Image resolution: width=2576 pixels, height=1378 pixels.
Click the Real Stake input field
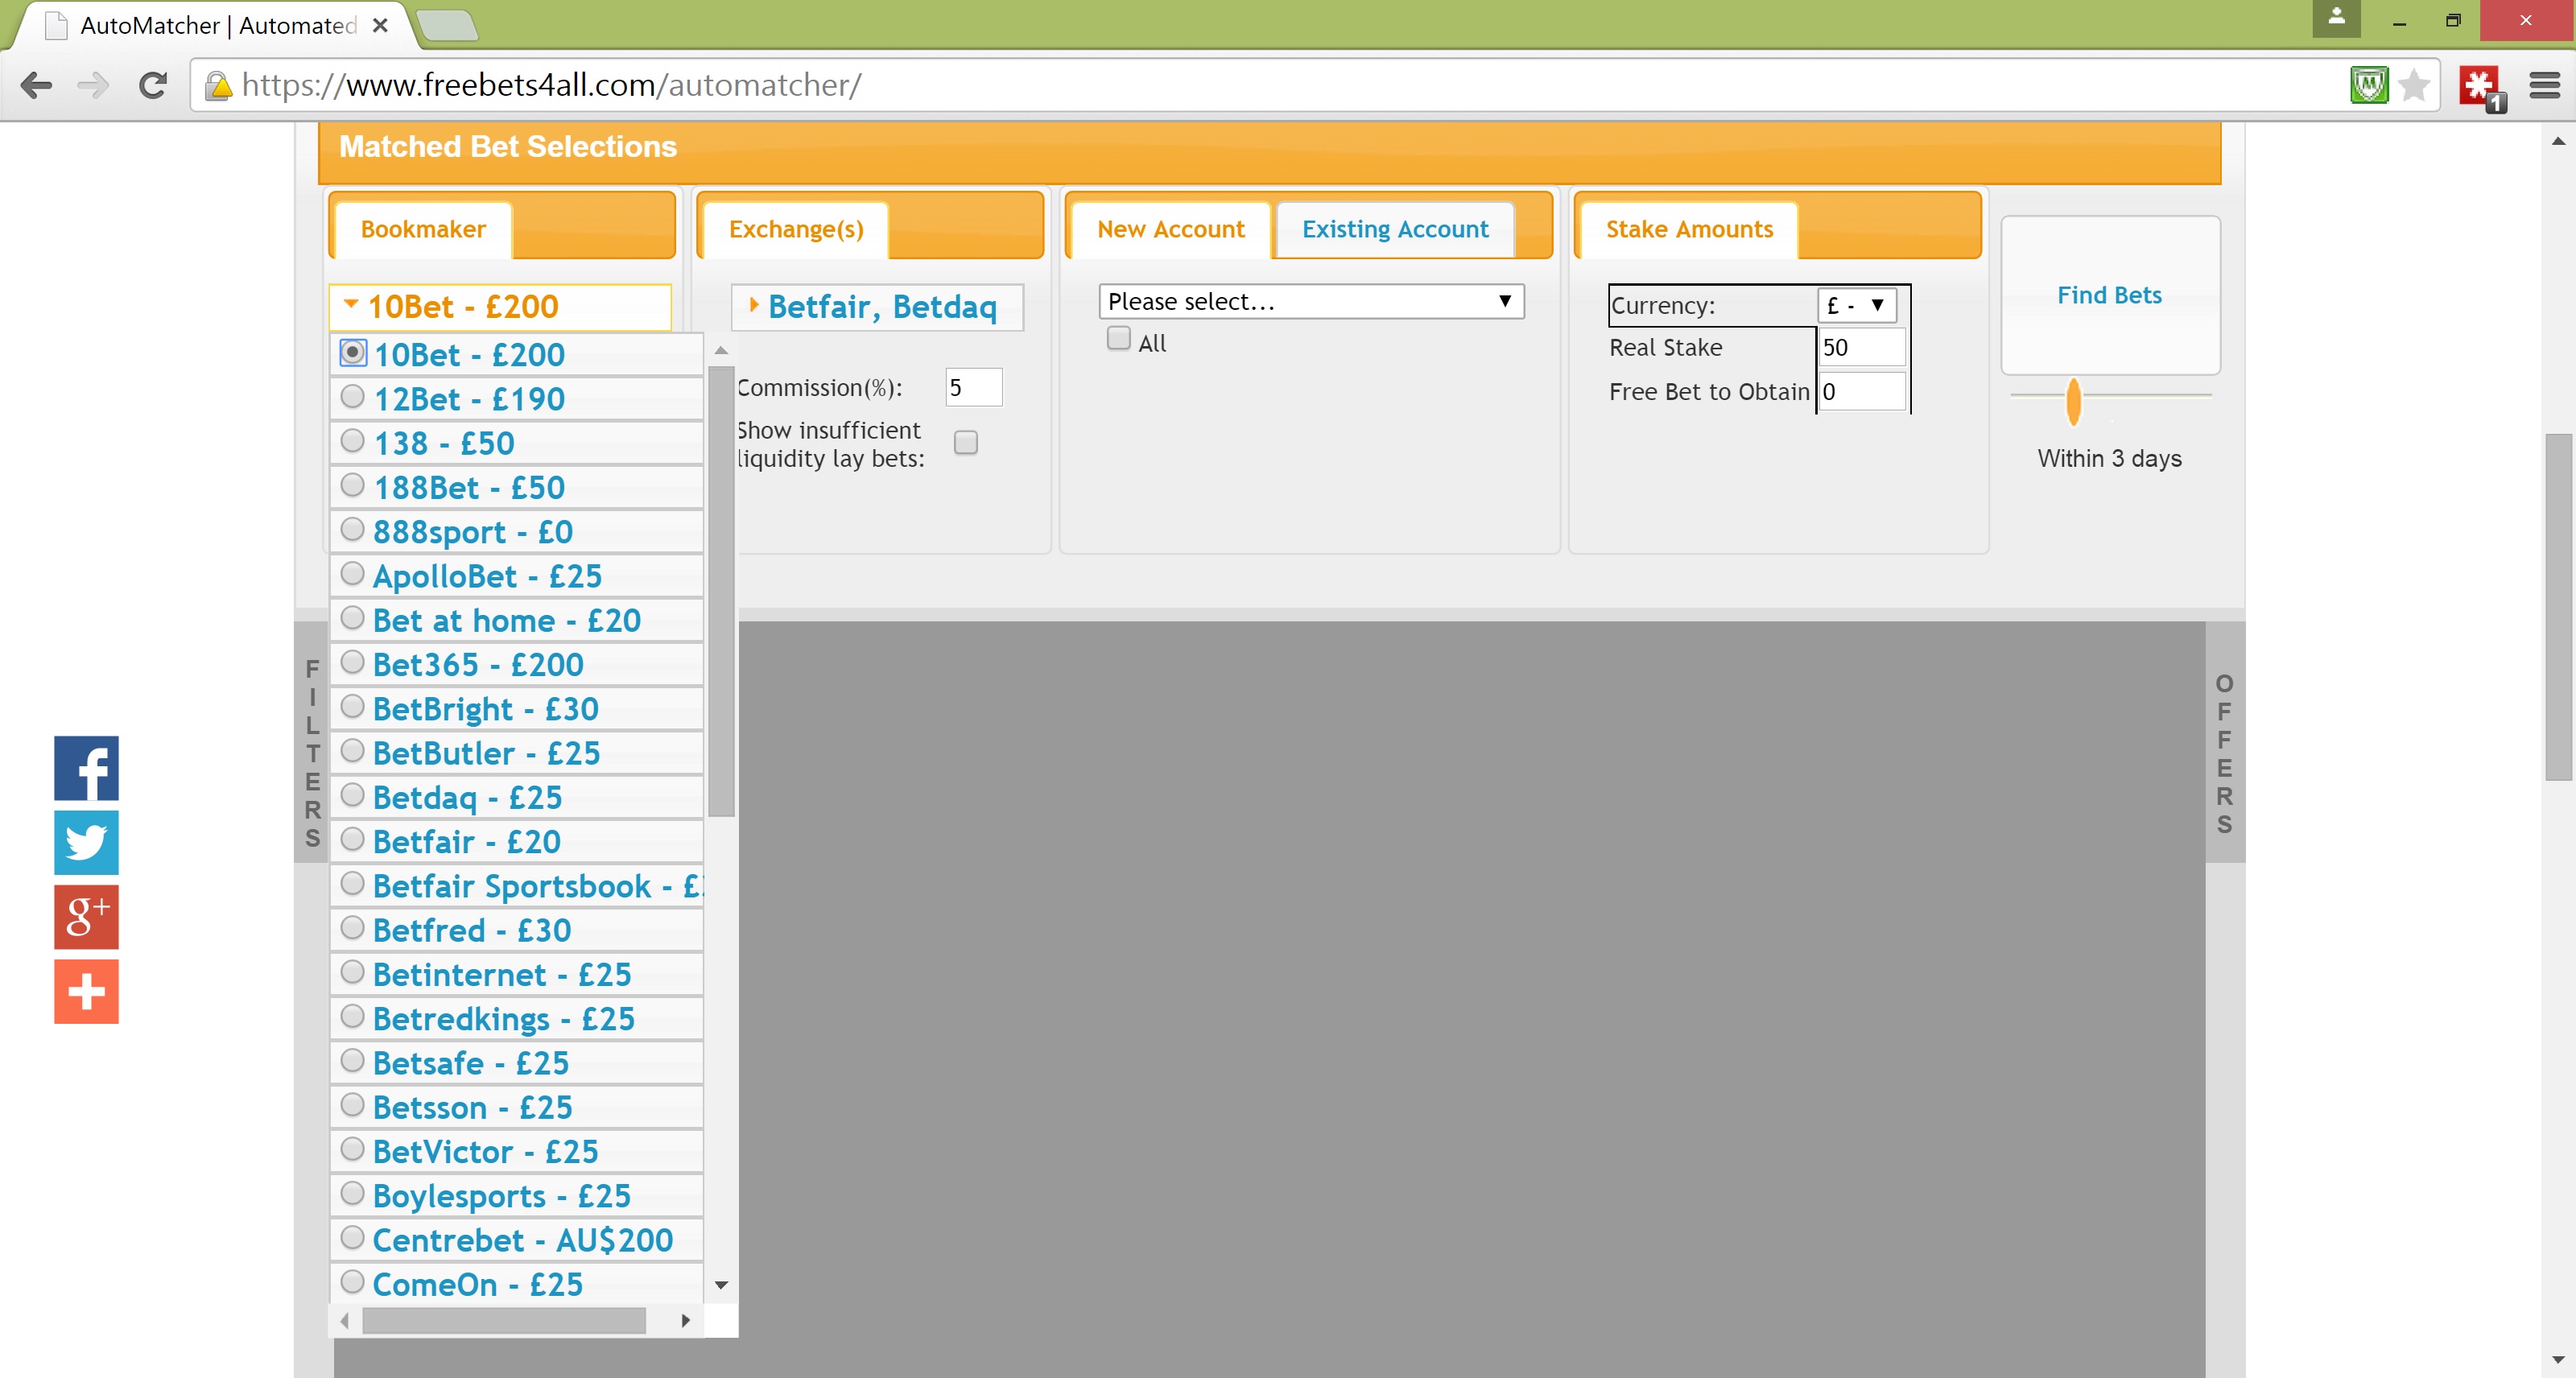click(1862, 347)
